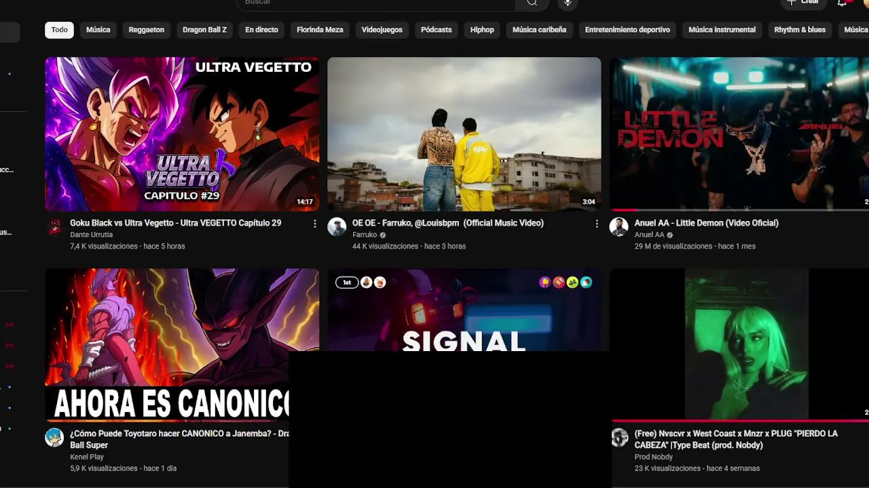This screenshot has height=488, width=869.
Task: Open title ¿Cómo Puede Toyotaro hacer CANONICO
Action: coord(179,439)
